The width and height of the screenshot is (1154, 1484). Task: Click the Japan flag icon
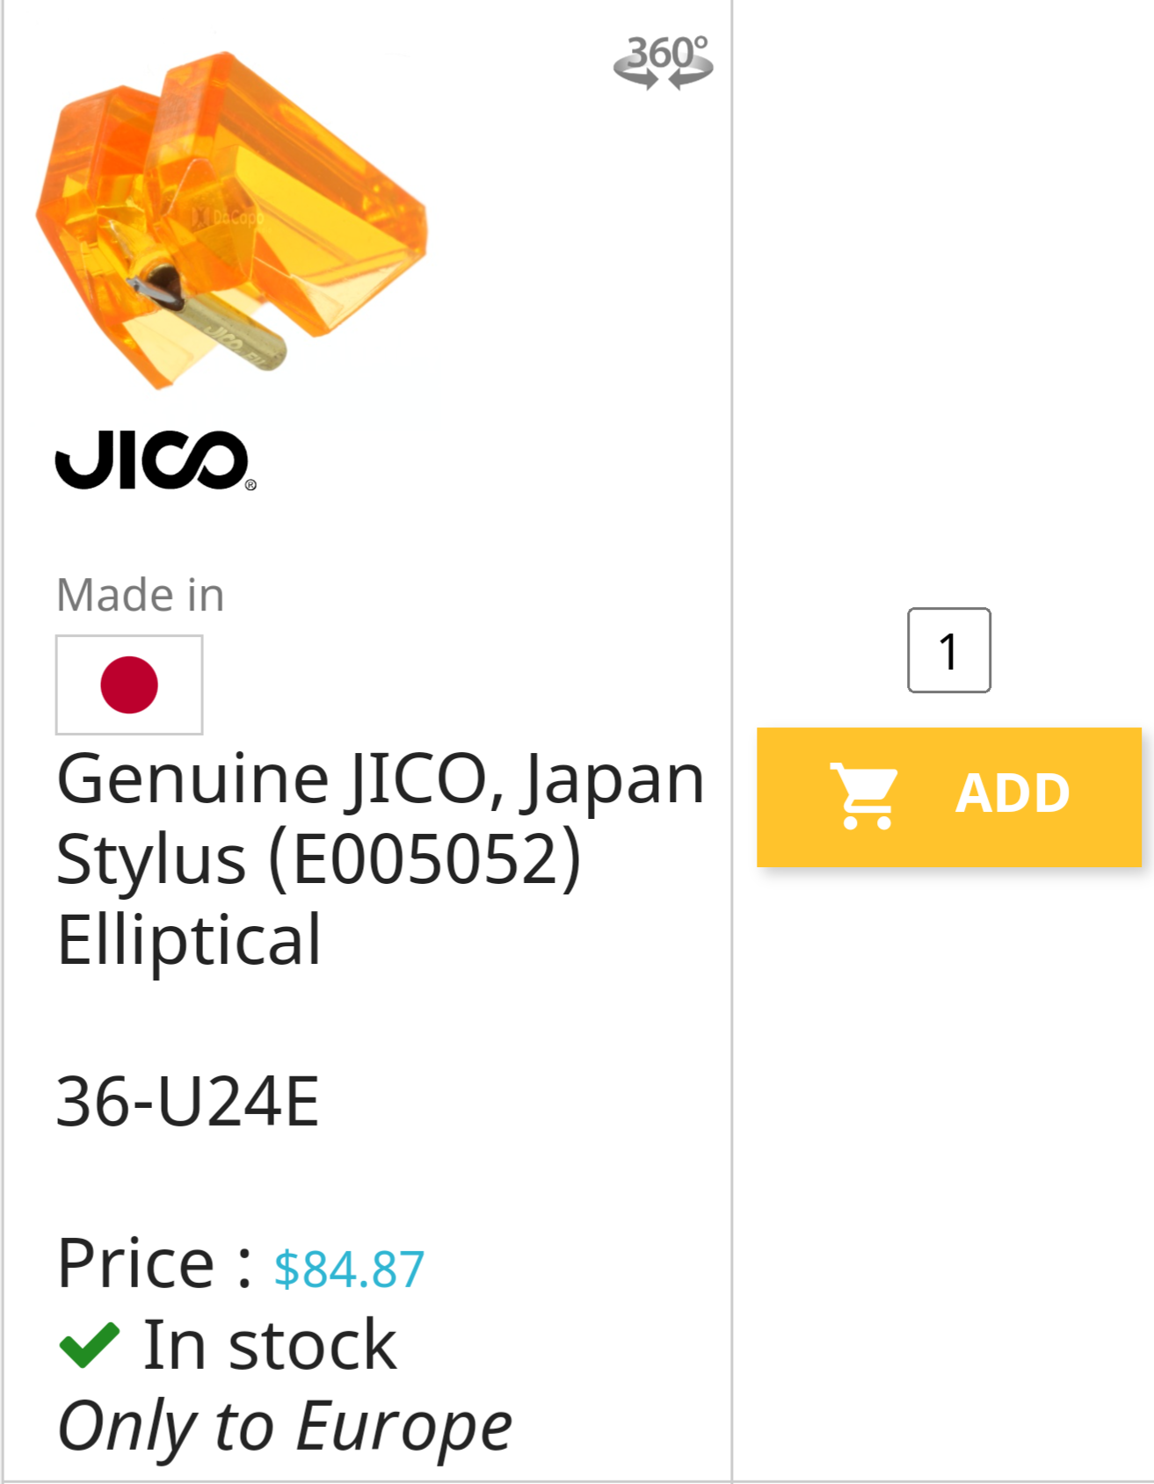coord(129,684)
